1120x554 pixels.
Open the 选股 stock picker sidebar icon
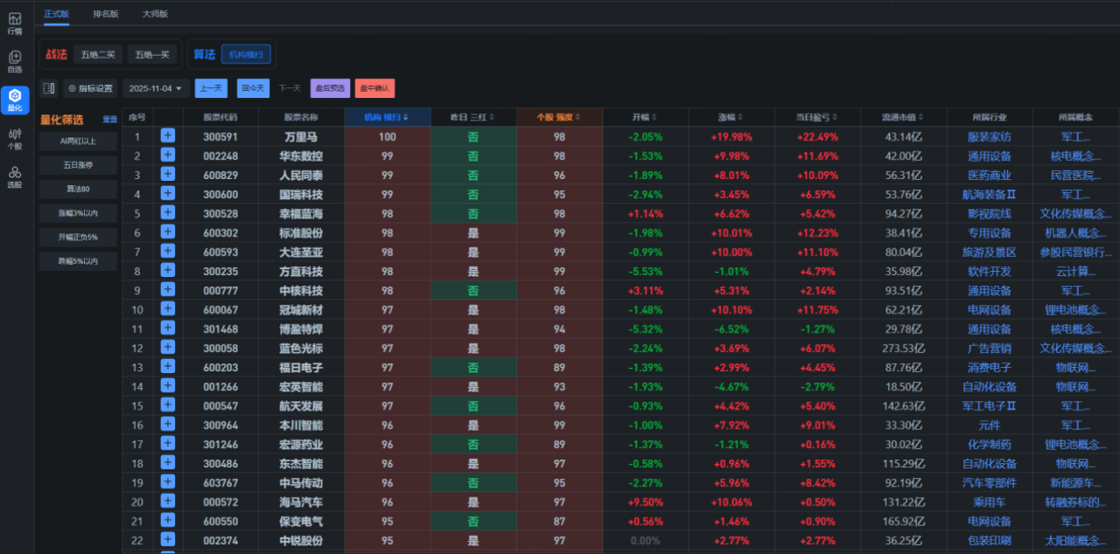coord(15,177)
